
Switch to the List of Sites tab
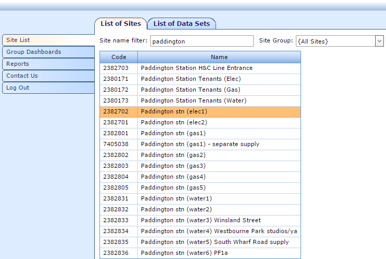click(121, 24)
